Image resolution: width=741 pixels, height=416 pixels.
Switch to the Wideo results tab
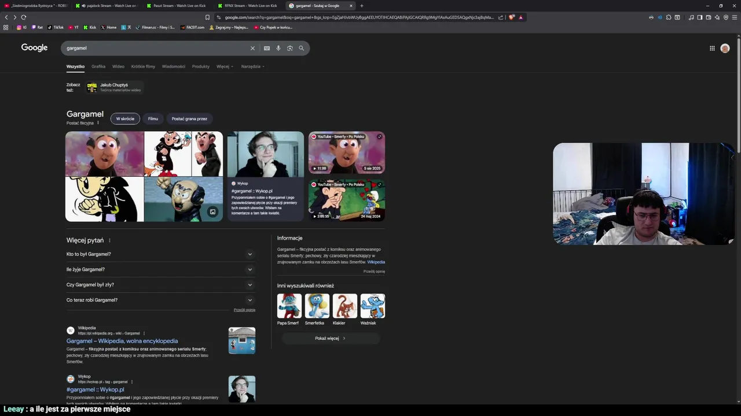click(118, 66)
